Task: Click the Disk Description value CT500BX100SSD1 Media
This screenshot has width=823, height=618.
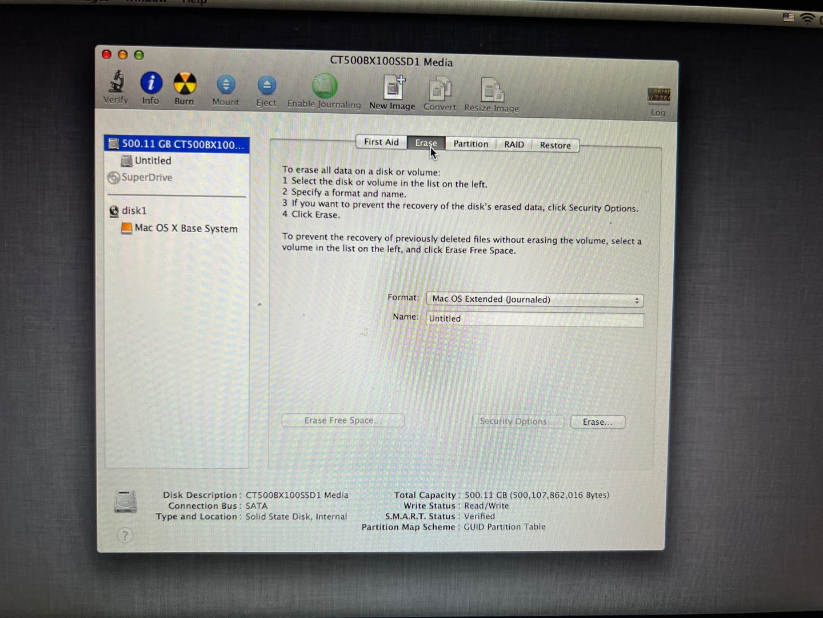Action: 297,495
